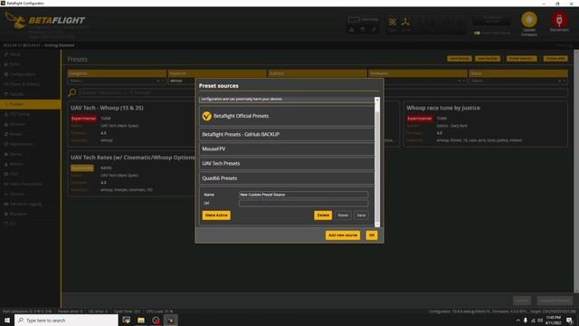Open Configuration via its gear icon

click(6, 74)
